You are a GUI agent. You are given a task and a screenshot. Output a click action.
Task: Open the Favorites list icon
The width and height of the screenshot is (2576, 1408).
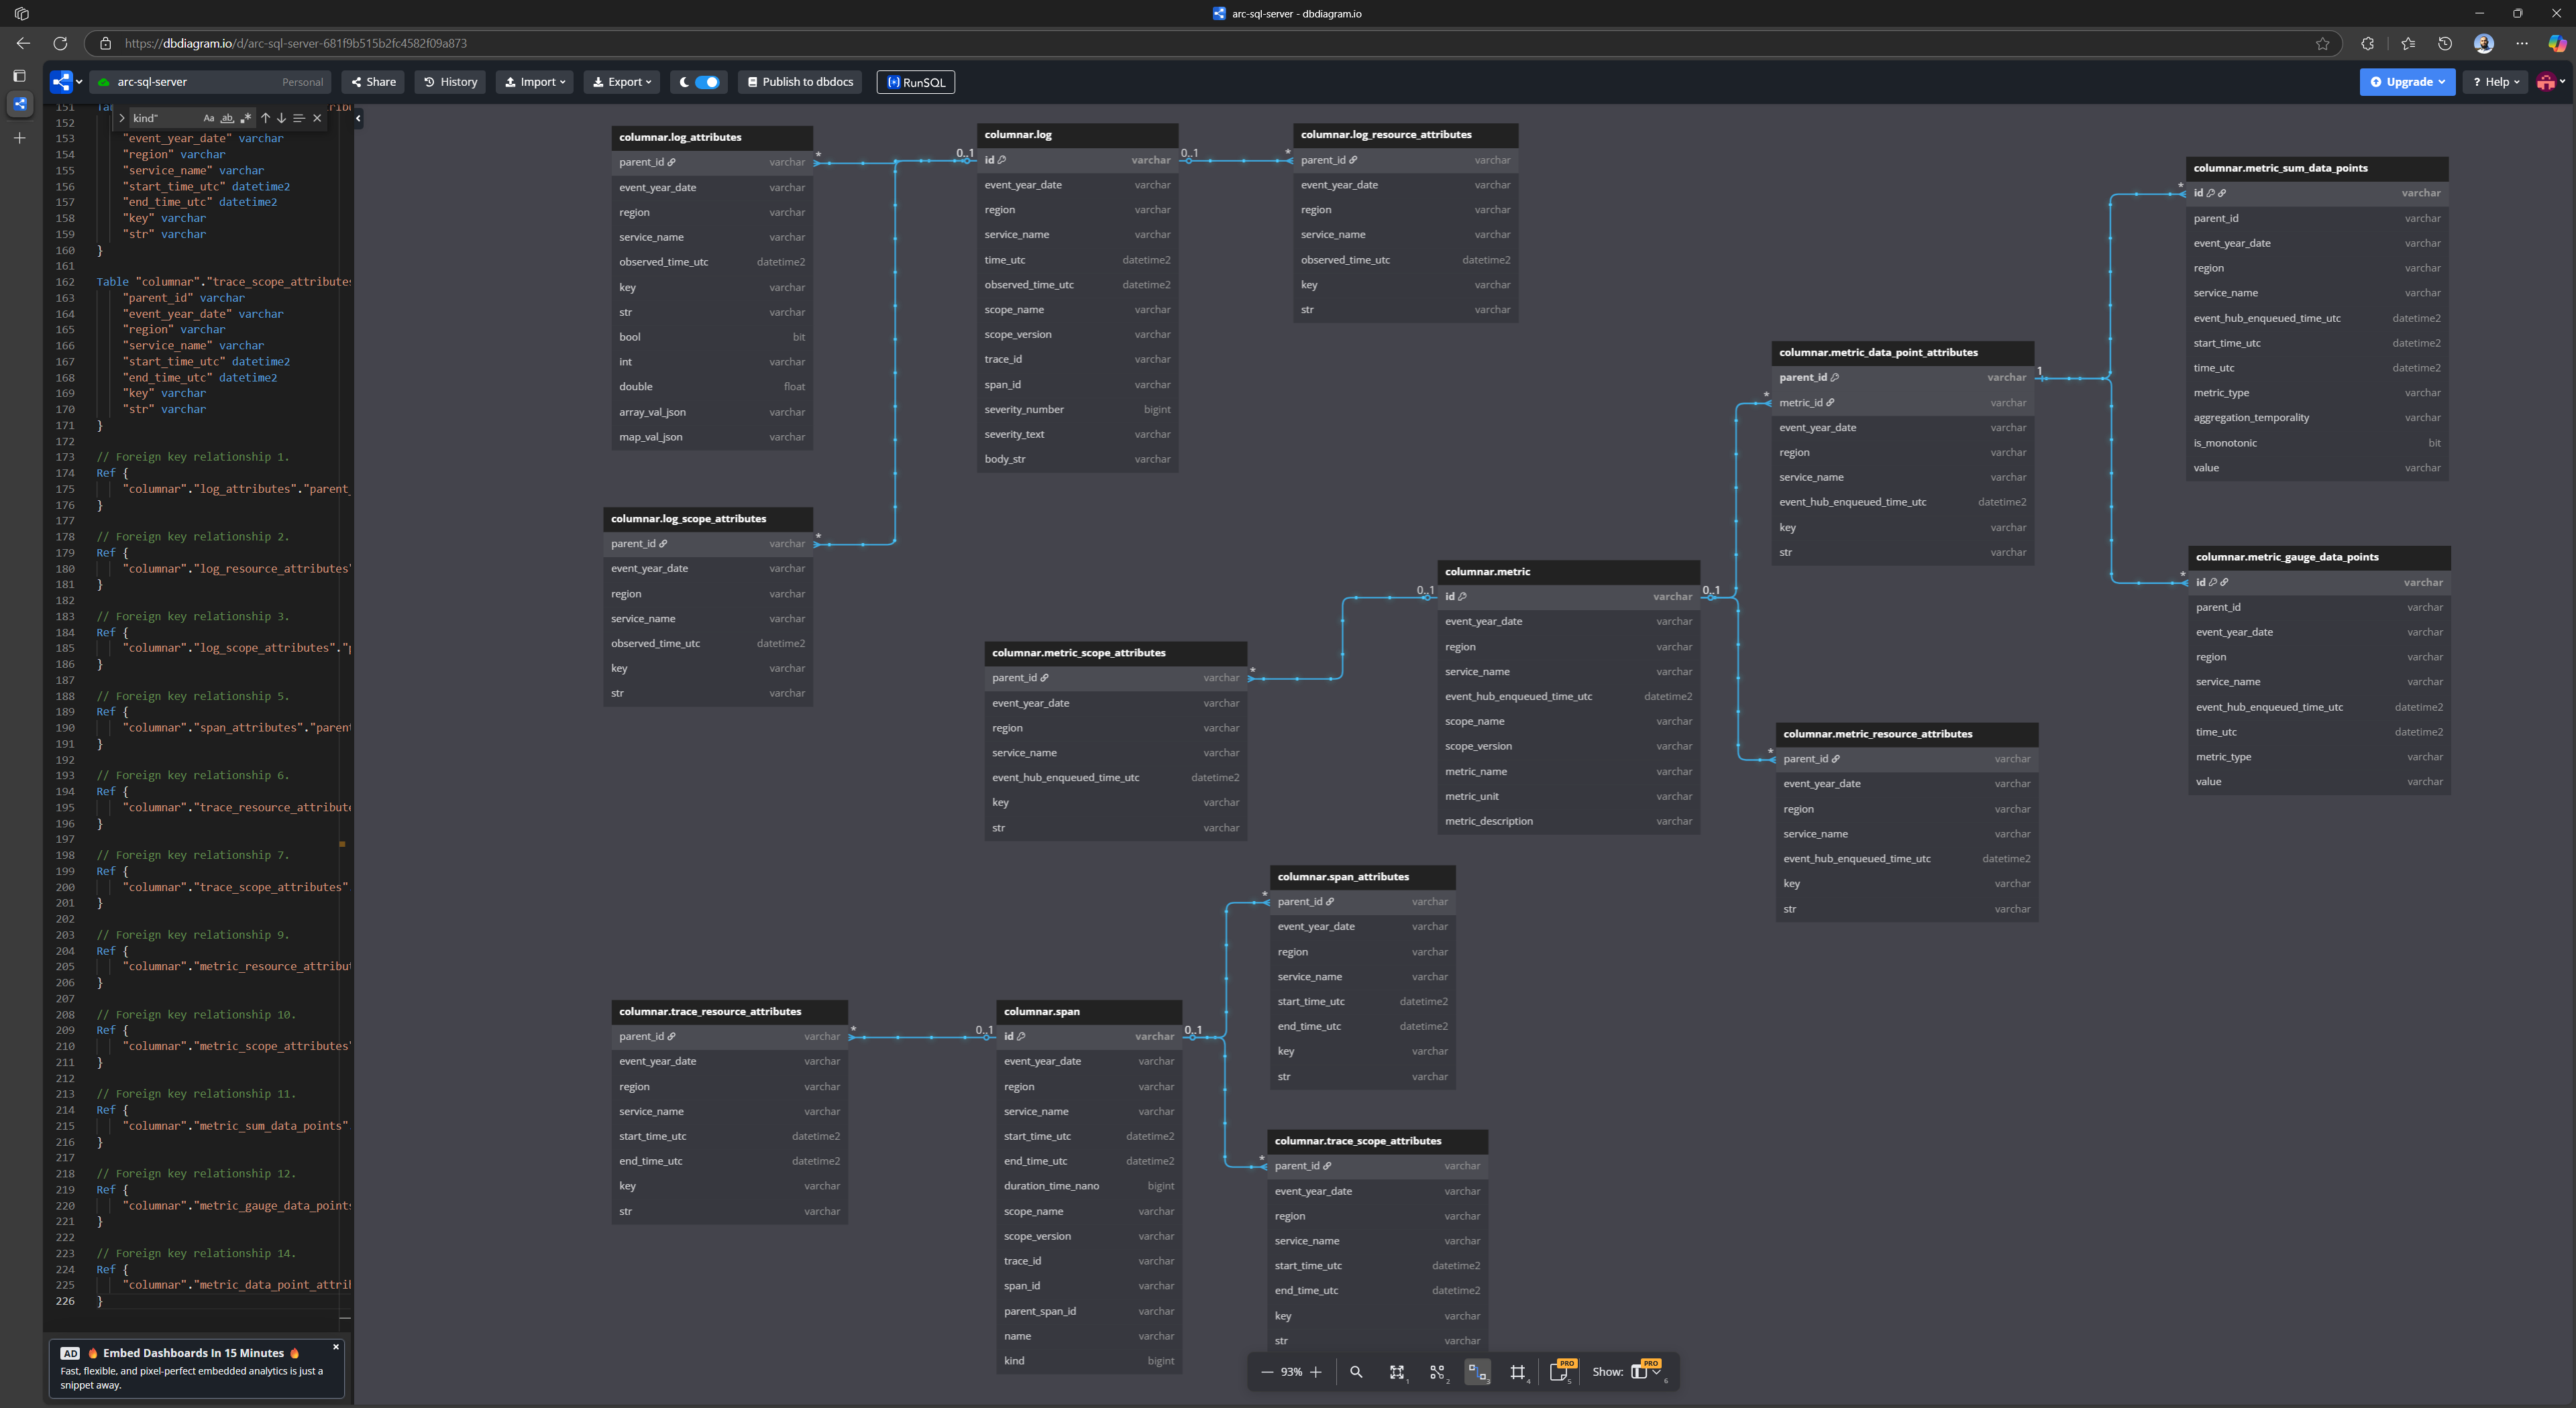click(2407, 43)
